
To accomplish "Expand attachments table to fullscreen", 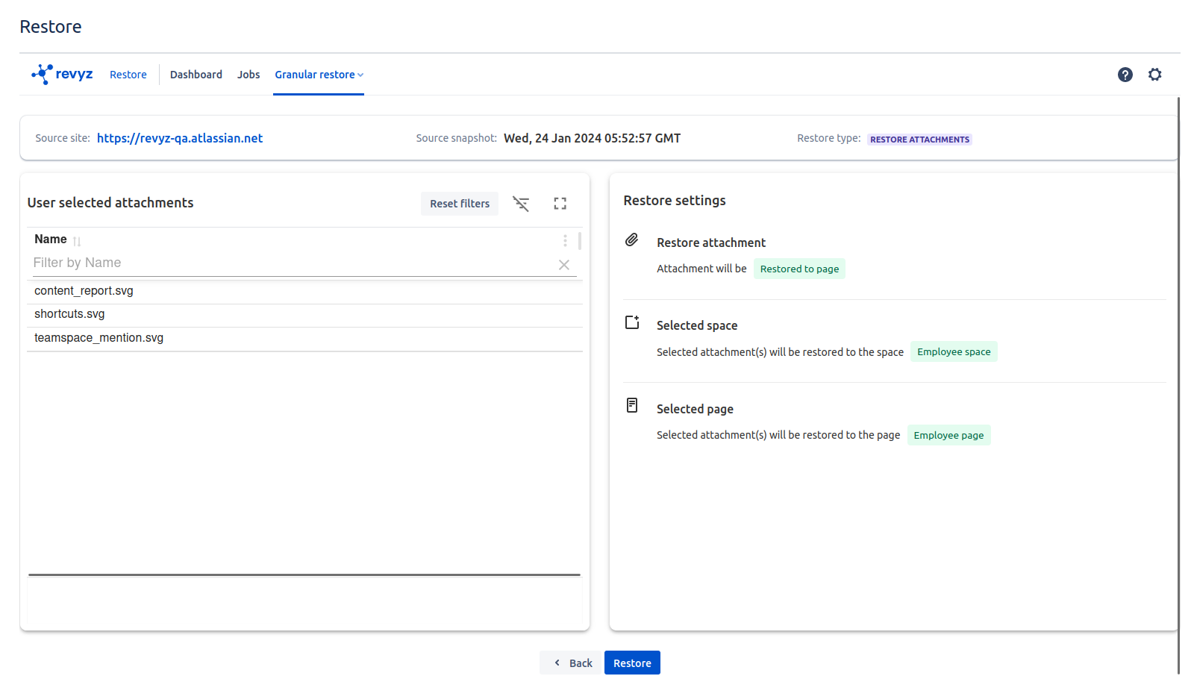I will 560,204.
